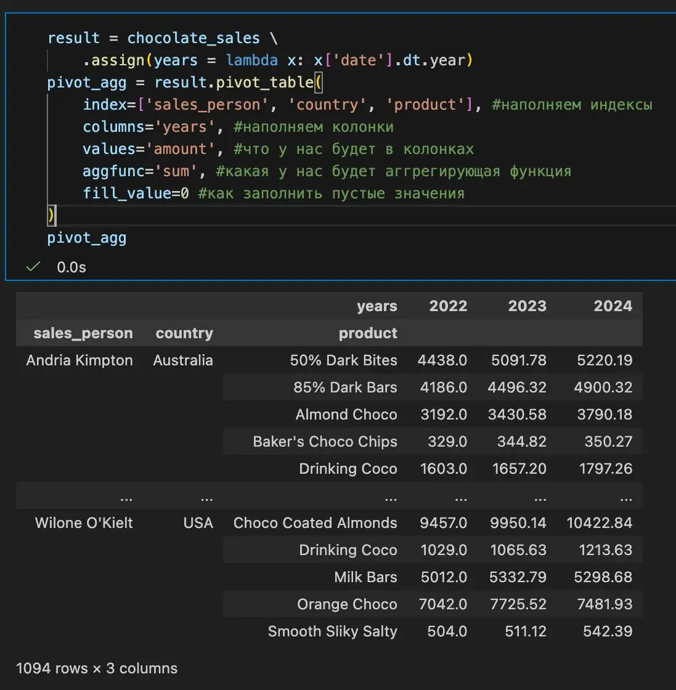This screenshot has height=690, width=676.
Task: Click the value 10422.84
Action: (599, 523)
